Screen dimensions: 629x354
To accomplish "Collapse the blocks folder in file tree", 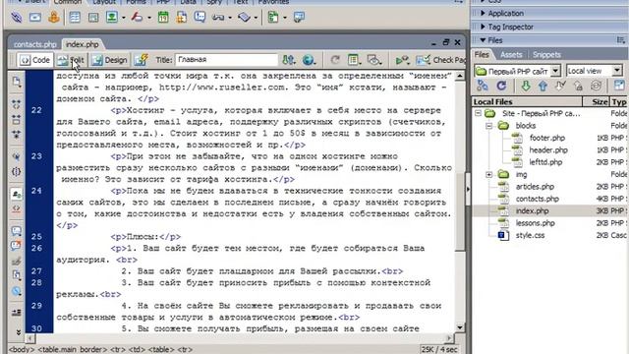I will (488, 126).
